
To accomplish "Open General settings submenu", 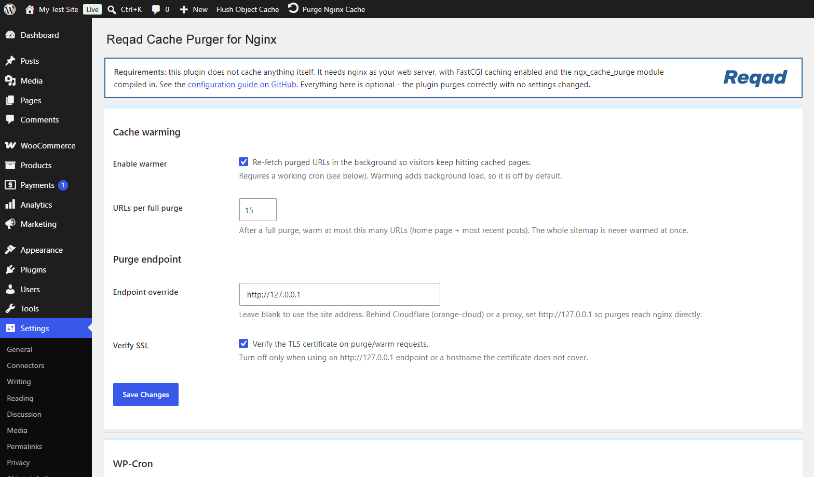I will pos(19,349).
